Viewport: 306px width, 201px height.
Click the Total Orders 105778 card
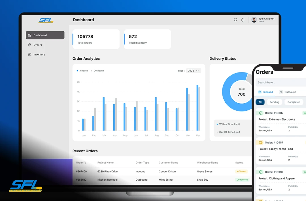pos(96,39)
